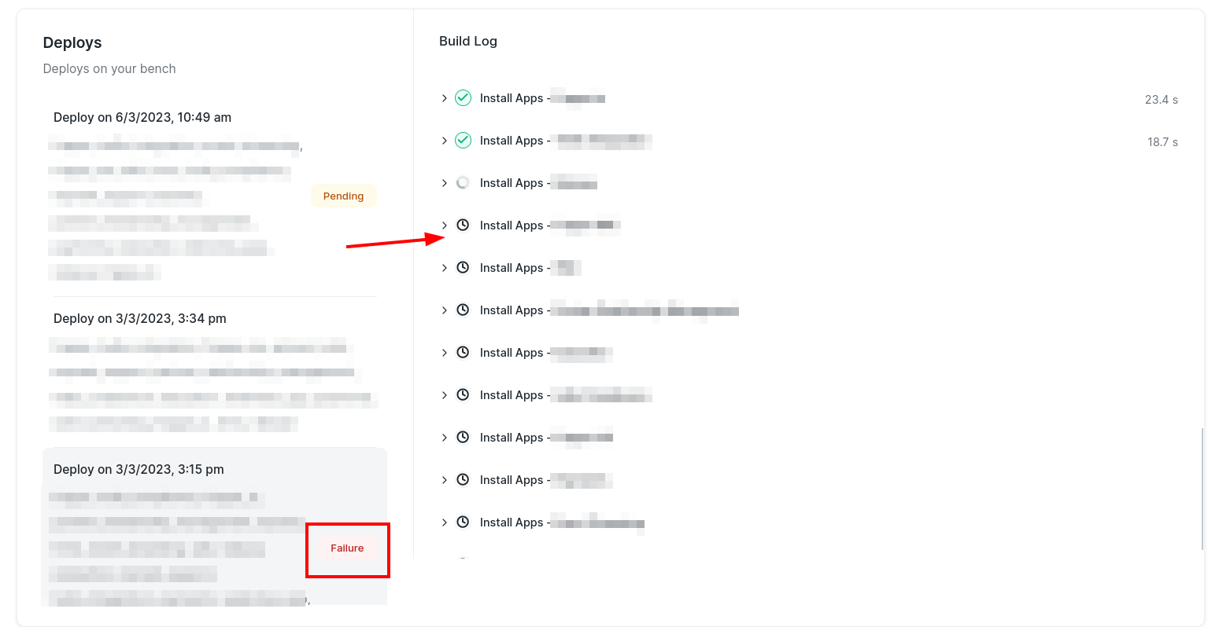1219x627 pixels.
Task: Click the Failure status badge
Action: pyautogui.click(x=347, y=548)
